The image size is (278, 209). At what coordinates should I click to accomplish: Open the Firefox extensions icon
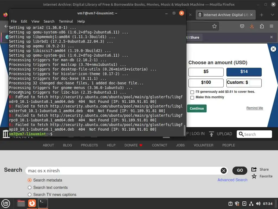point(262,26)
